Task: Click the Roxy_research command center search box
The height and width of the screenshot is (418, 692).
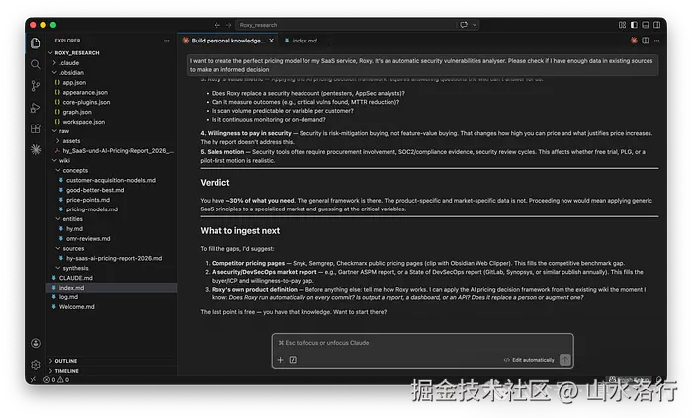Action: coord(345,25)
